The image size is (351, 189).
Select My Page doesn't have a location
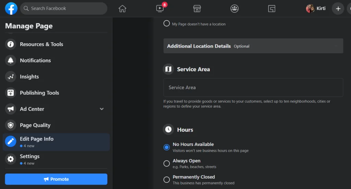tap(167, 24)
